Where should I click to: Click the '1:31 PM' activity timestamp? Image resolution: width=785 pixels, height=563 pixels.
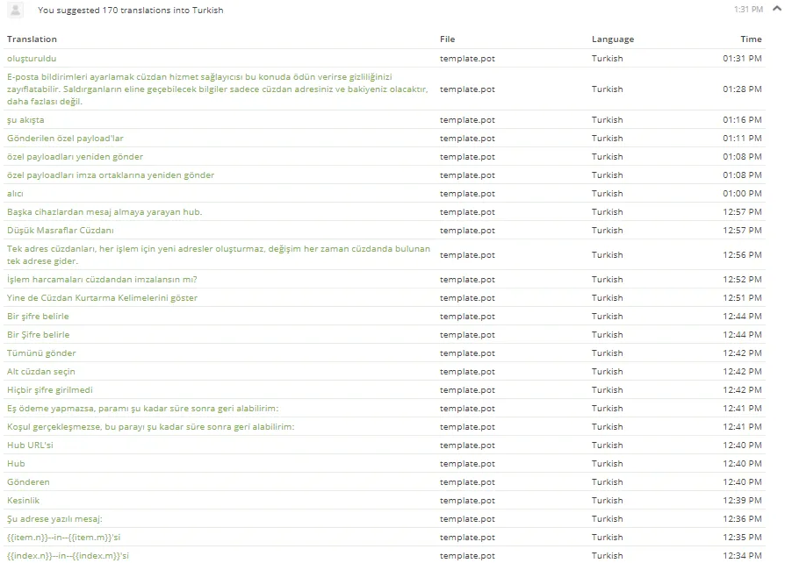point(748,10)
